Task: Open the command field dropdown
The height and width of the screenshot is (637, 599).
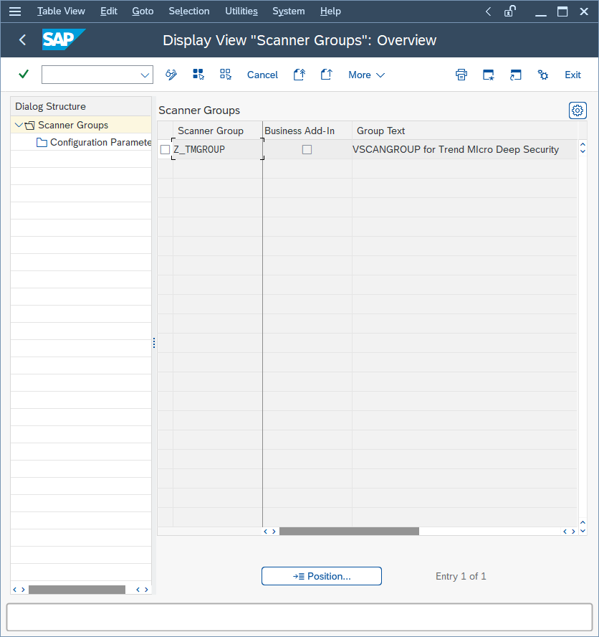Action: point(143,75)
